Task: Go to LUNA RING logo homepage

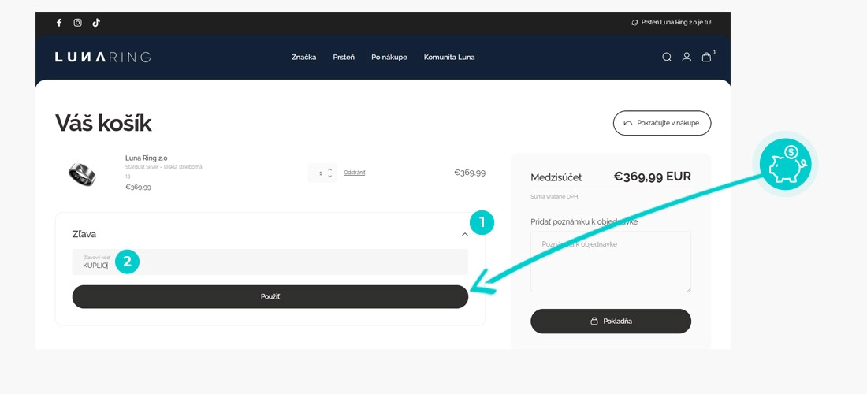Action: (102, 57)
